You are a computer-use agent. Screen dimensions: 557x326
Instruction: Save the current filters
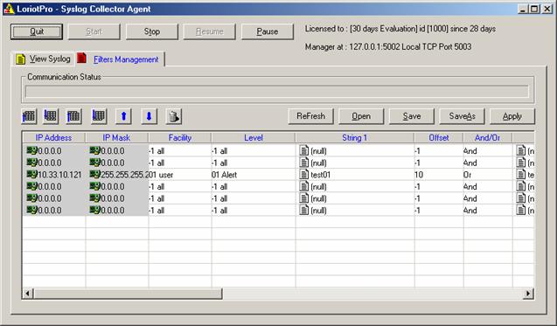(412, 116)
